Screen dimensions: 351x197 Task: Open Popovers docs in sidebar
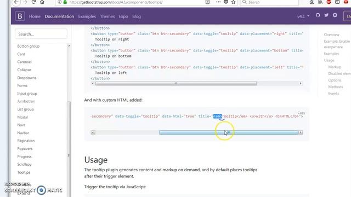(25, 148)
